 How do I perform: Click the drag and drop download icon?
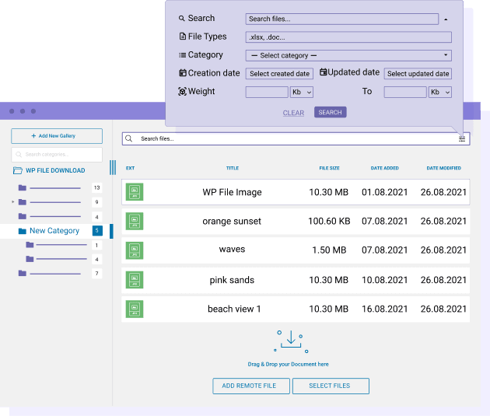[x=291, y=341]
